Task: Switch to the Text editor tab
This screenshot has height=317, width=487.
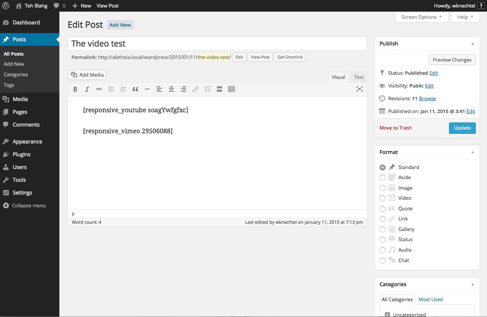Action: pyautogui.click(x=358, y=77)
